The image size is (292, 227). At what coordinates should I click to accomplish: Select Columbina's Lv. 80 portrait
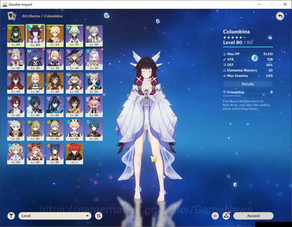[35, 36]
